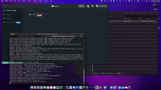The width and height of the screenshot is (161, 90).
Task: Open the Toolbelt menu
Action: [41, 1]
